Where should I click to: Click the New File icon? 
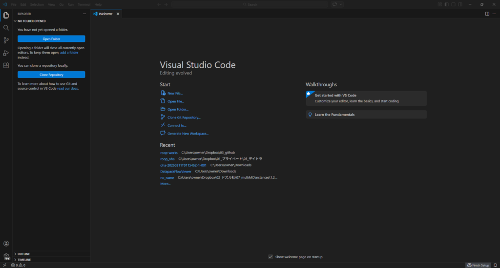pyautogui.click(x=163, y=93)
